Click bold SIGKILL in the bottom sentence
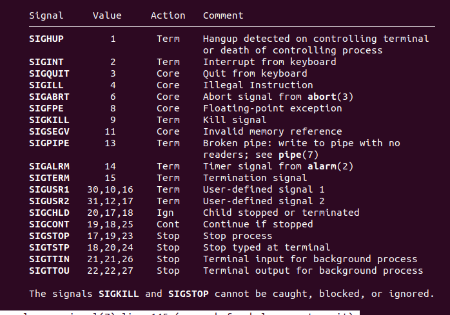The image size is (450, 315). (119, 294)
